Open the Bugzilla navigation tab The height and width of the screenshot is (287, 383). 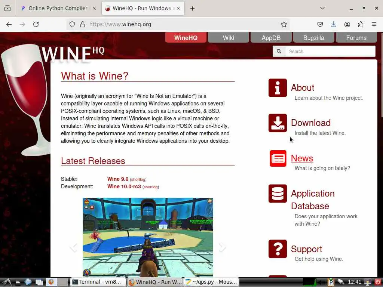pyautogui.click(x=314, y=38)
